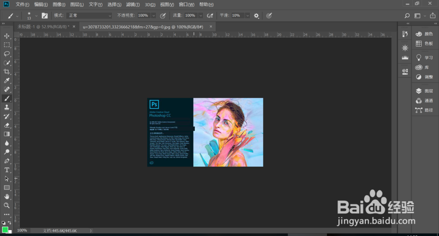Select the Eyedropper tool
Viewport: 439px width, 236px height.
7,81
